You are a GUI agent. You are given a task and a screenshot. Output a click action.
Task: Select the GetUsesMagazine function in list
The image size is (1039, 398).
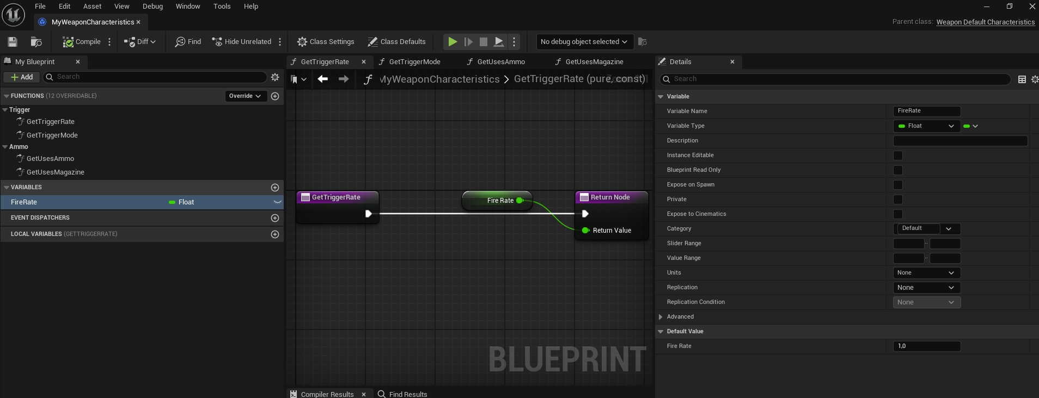click(56, 172)
